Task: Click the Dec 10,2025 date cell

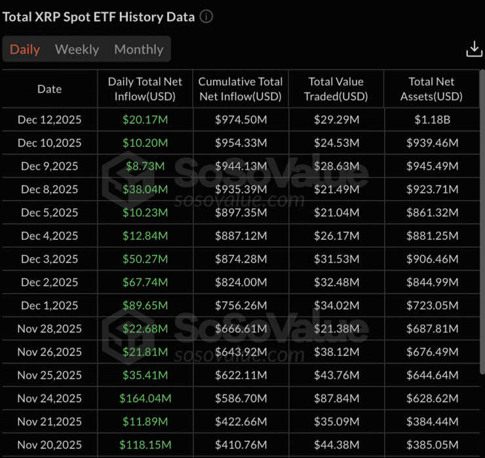Action: [50, 143]
